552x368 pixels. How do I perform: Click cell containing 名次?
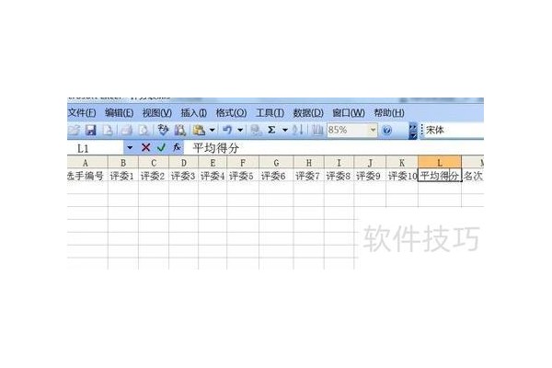(x=473, y=176)
